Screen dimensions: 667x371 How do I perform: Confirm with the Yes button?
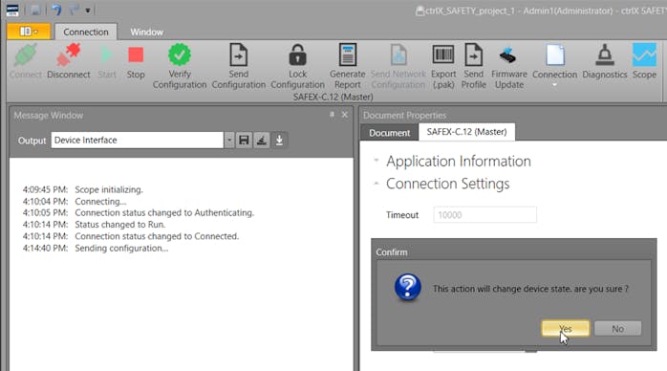566,329
